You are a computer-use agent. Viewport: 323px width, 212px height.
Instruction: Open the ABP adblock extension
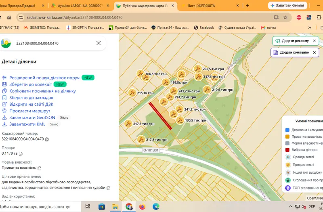click(x=299, y=17)
